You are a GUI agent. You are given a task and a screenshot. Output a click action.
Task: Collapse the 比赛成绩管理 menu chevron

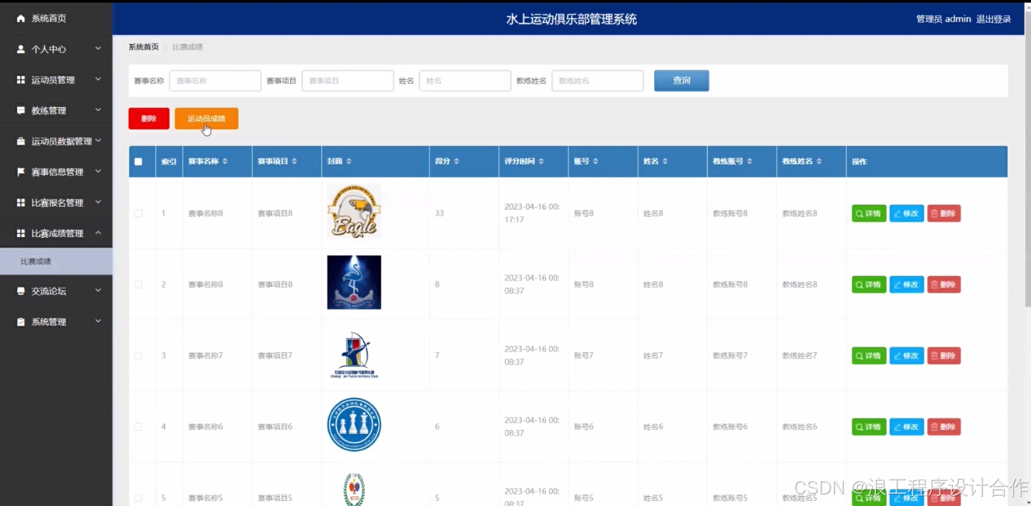[x=98, y=232]
